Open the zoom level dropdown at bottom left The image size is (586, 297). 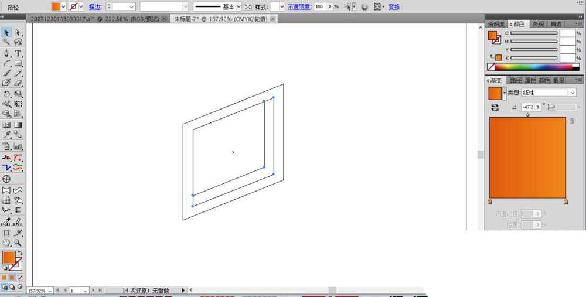tap(50, 291)
